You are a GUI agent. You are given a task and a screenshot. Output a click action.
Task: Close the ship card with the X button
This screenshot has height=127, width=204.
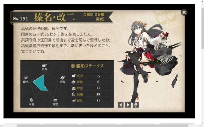click(x=184, y=12)
